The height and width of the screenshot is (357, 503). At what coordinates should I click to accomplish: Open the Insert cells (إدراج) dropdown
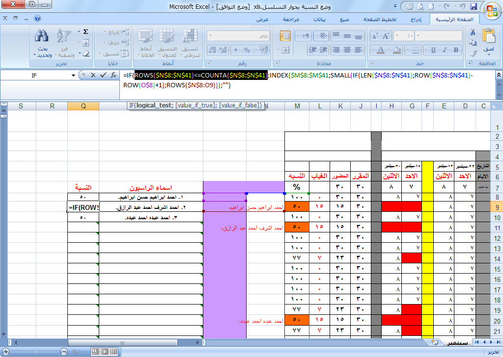[x=116, y=32]
